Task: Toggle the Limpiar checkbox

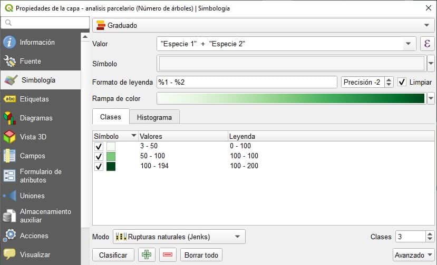Action: (402, 82)
